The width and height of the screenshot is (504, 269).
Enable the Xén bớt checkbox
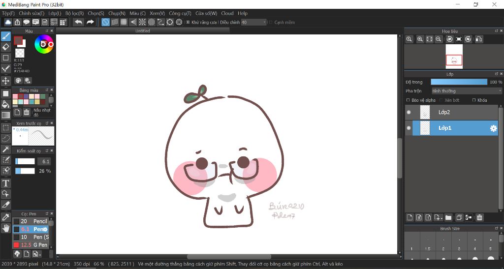tap(441, 100)
